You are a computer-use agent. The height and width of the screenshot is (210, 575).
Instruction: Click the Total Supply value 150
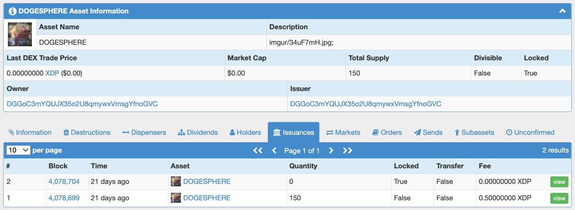354,73
